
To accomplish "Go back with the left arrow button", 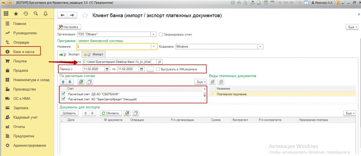I will point(62,15).
